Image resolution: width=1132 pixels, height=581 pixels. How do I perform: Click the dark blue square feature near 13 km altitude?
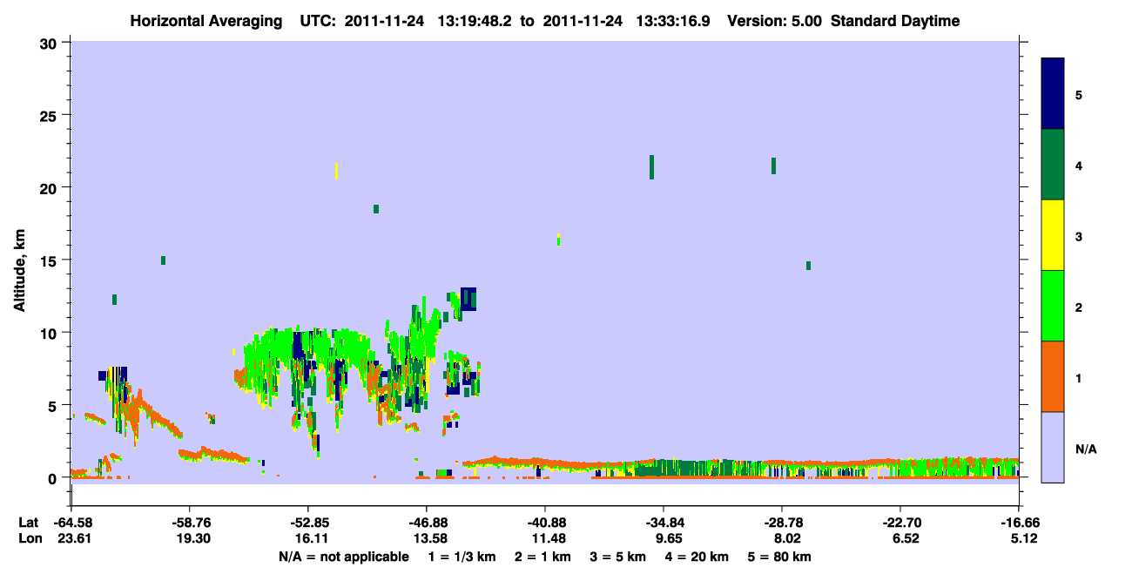tap(468, 299)
